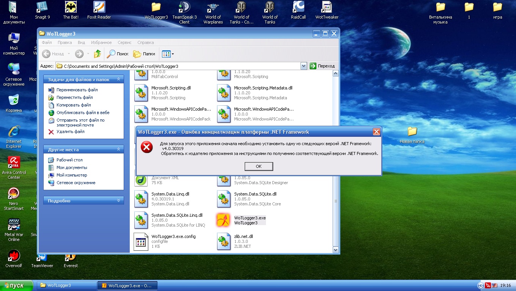Open the Сервис menu
Screen dimensions: 516x291
(x=124, y=42)
